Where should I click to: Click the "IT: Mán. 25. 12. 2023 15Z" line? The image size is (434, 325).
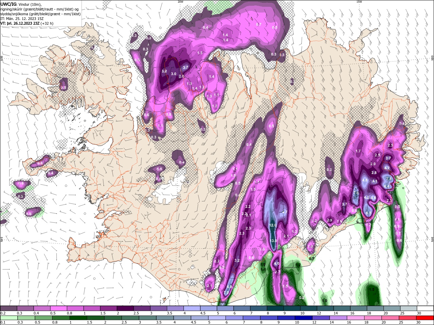22,19
